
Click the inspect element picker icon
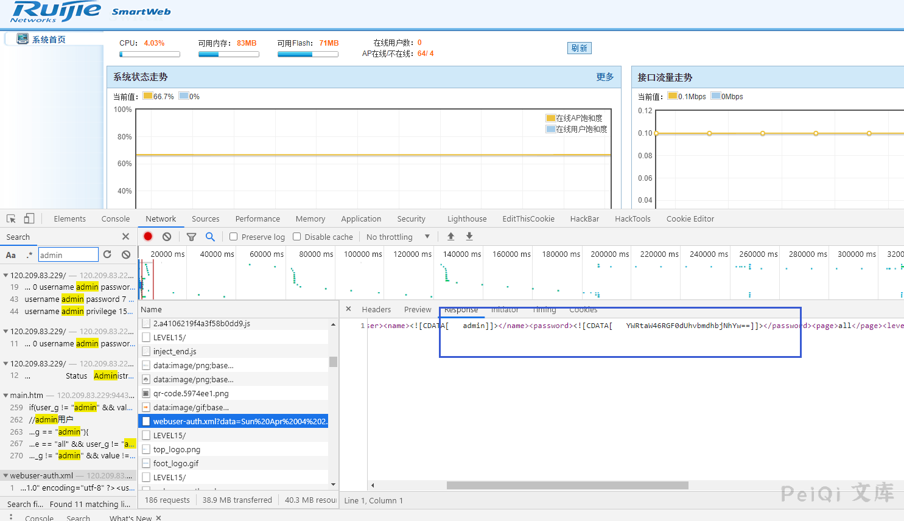[11, 219]
